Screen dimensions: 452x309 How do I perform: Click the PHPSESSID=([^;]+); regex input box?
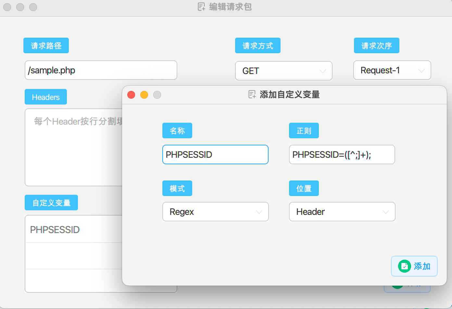point(342,154)
